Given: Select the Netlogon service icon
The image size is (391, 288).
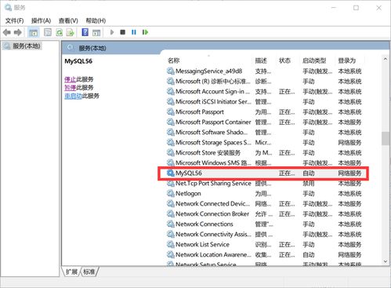Looking at the screenshot, I should 171,194.
